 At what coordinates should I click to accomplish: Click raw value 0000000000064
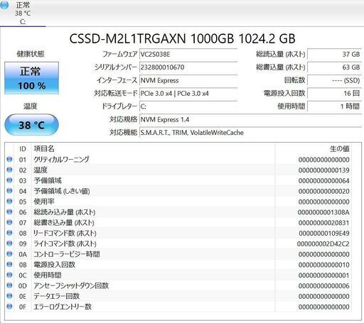tap(323, 181)
